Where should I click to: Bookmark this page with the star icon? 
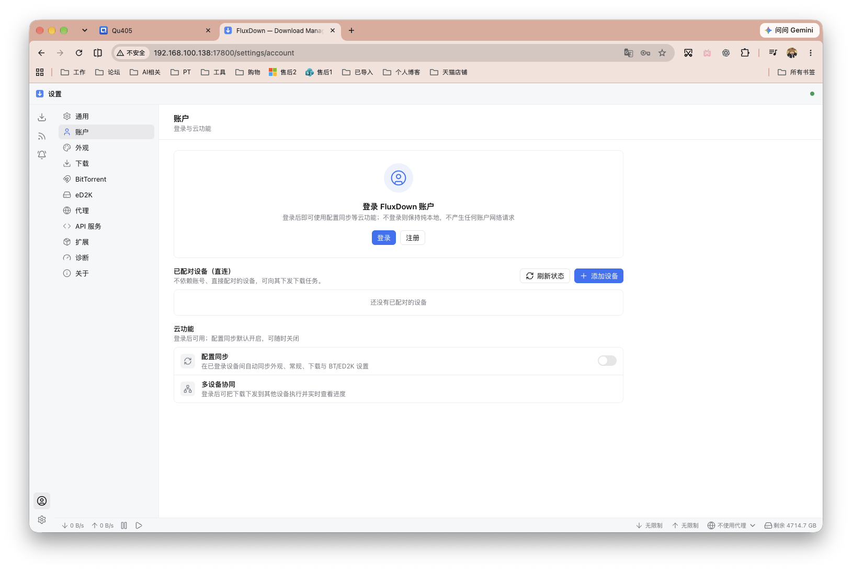[662, 53]
